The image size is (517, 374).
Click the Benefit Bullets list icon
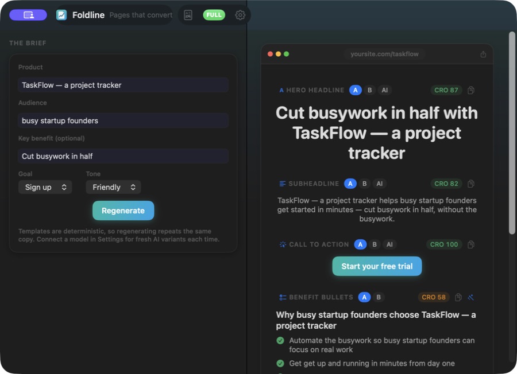tap(283, 297)
